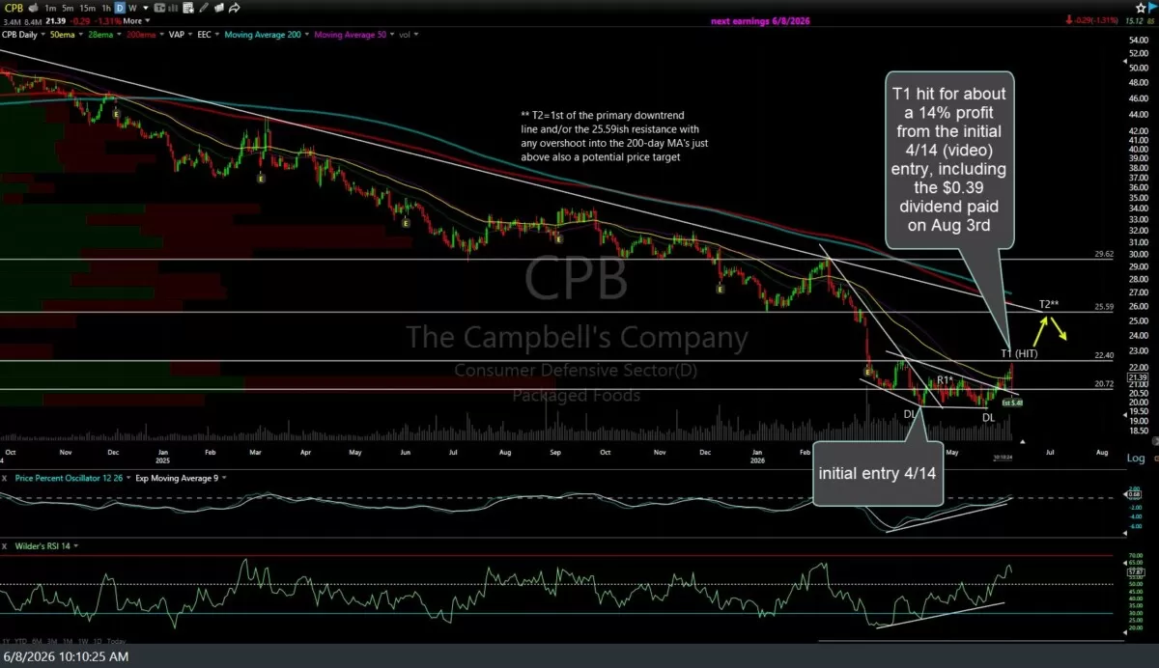Viewport: 1159px width, 668px height.
Task: Click the text annotation tool icon
Action: coord(159,8)
